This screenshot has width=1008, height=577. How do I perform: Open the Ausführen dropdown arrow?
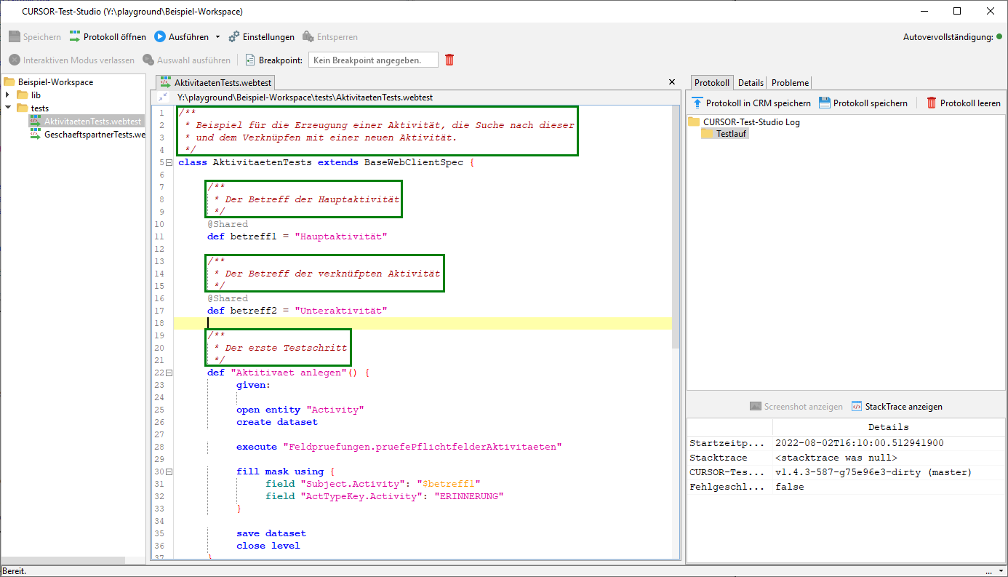(x=217, y=37)
